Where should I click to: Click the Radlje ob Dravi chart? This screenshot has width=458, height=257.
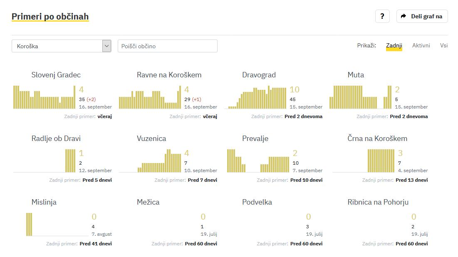[45, 161]
